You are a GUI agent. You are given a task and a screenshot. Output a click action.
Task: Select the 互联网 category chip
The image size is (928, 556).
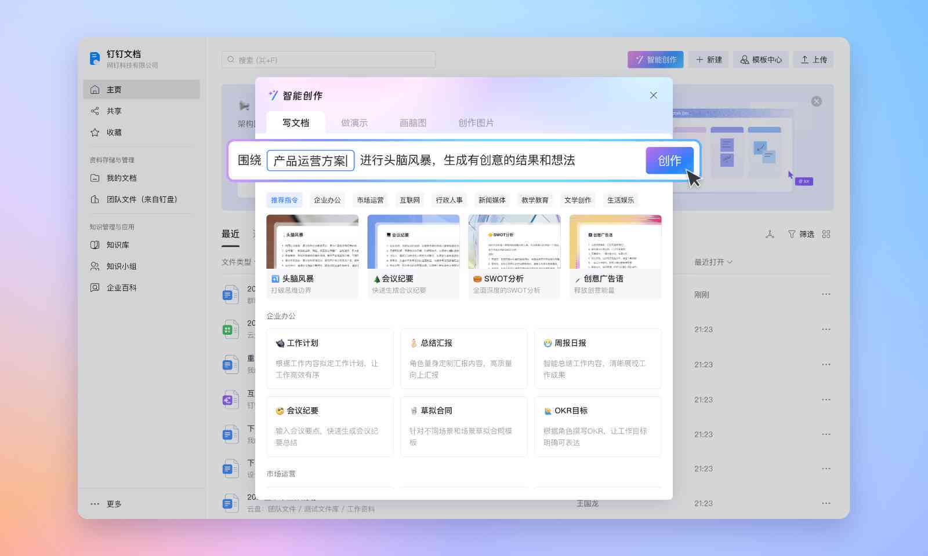tap(409, 200)
